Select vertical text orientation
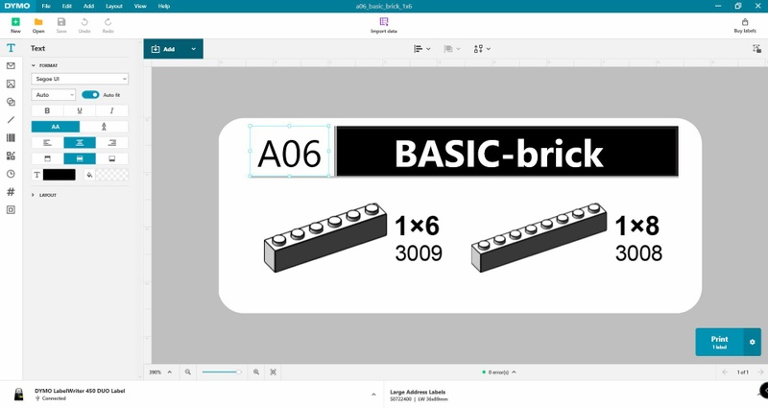Viewport: 768px width, 408px height. point(104,127)
